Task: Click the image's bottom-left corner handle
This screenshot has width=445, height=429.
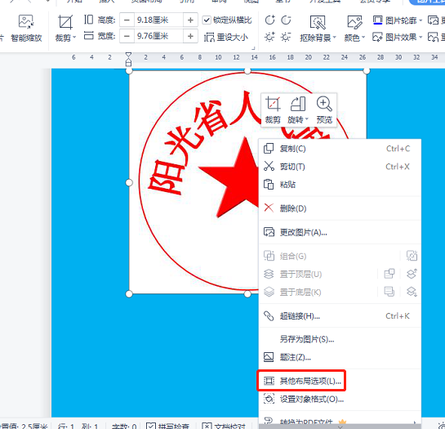Action: point(129,294)
